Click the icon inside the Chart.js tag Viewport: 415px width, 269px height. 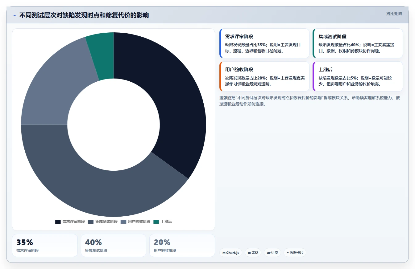pos(224,253)
